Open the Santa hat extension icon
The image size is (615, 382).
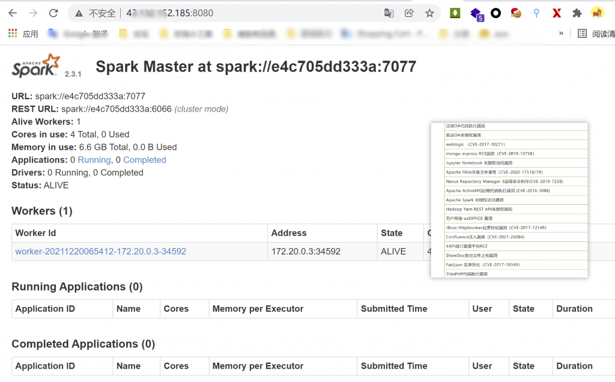pyautogui.click(x=516, y=13)
